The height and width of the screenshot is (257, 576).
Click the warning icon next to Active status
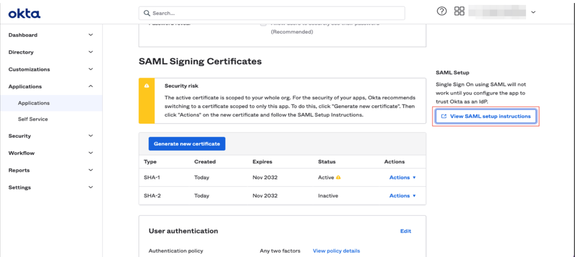coord(338,177)
